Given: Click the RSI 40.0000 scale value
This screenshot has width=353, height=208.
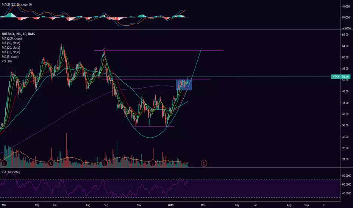Looking at the screenshot, I should pos(347,193).
